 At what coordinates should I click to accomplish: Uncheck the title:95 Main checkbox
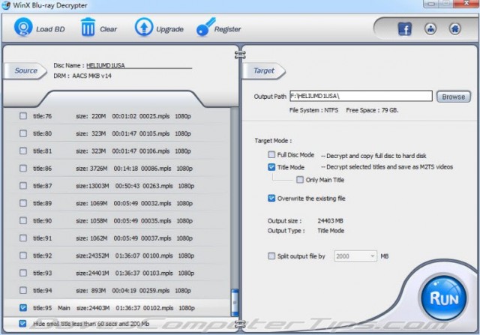point(23,308)
